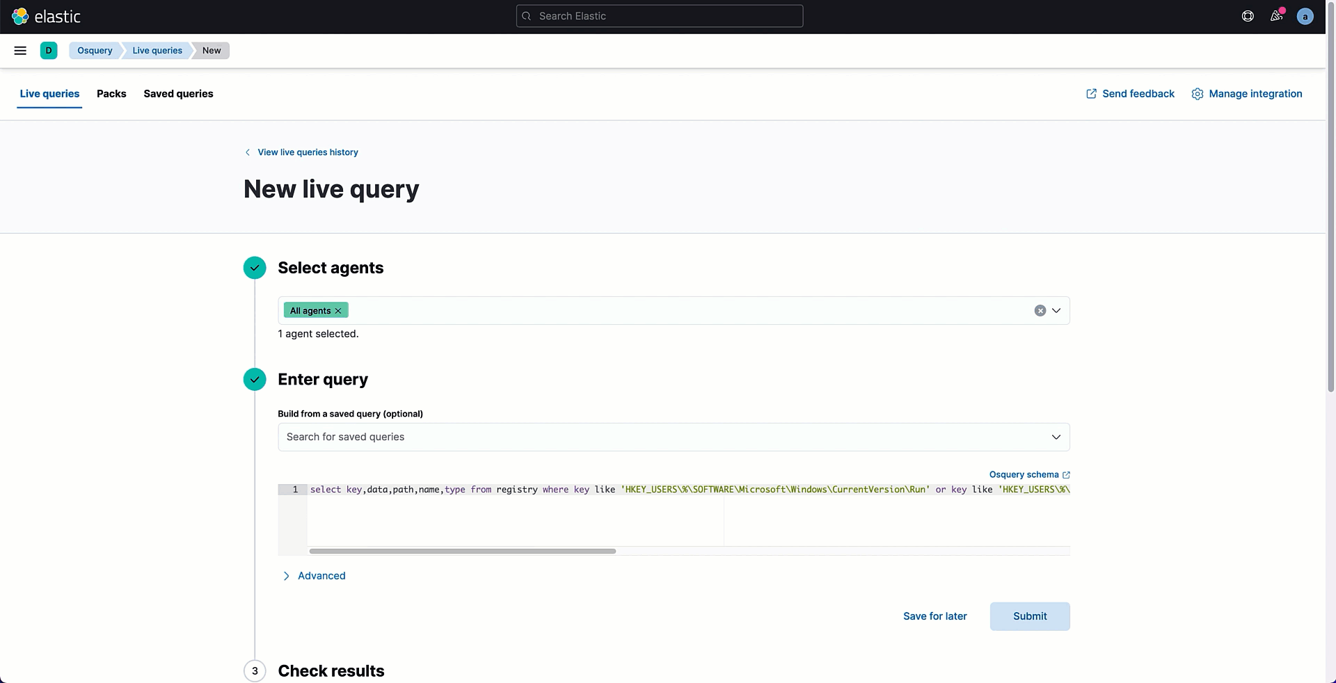1336x683 pixels.
Task: Click the Live queries breadcrumb
Action: 157,51
